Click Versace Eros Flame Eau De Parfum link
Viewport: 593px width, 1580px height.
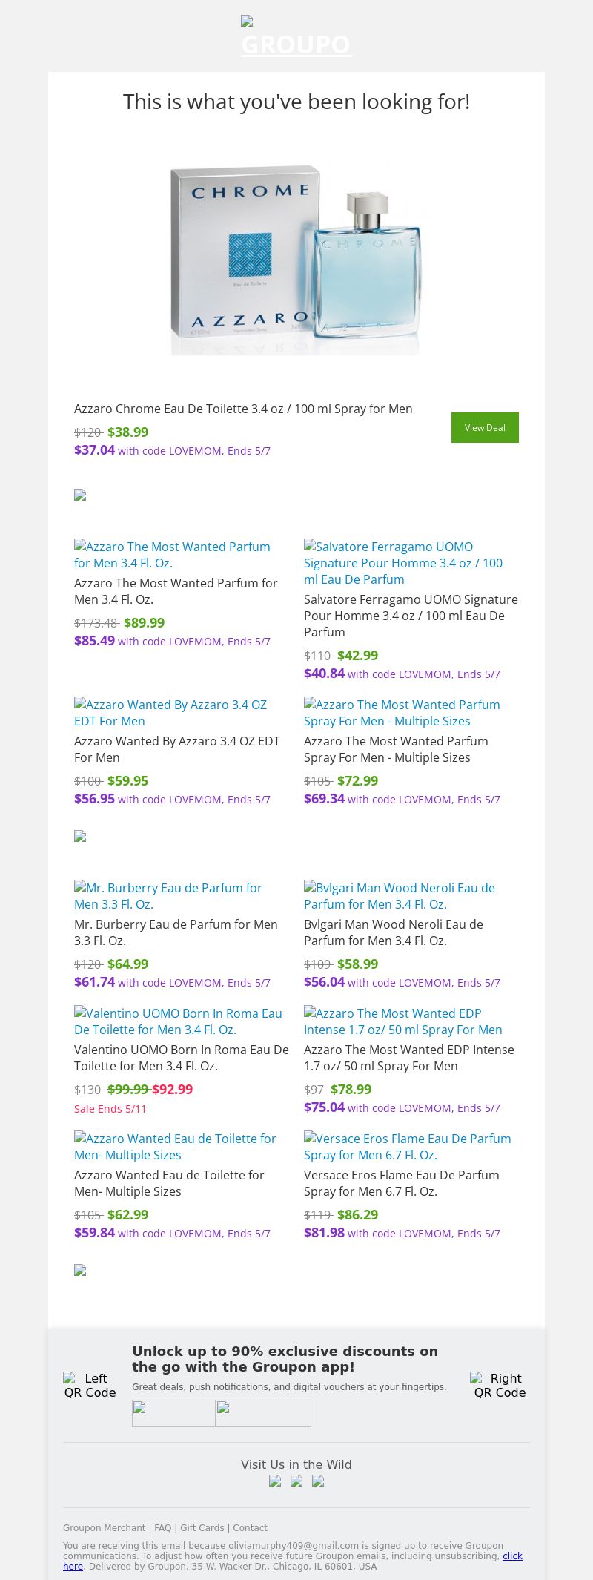408,1147
